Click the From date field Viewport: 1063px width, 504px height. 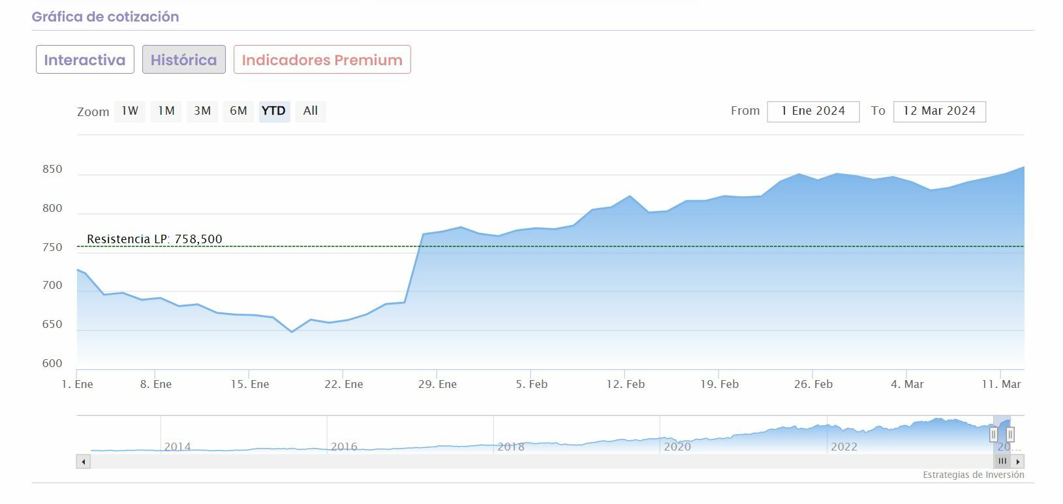813,111
